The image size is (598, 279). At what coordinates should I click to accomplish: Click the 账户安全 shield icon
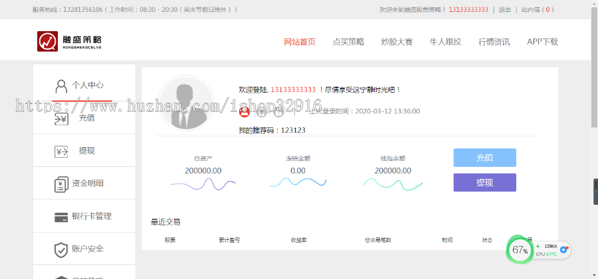(61, 250)
